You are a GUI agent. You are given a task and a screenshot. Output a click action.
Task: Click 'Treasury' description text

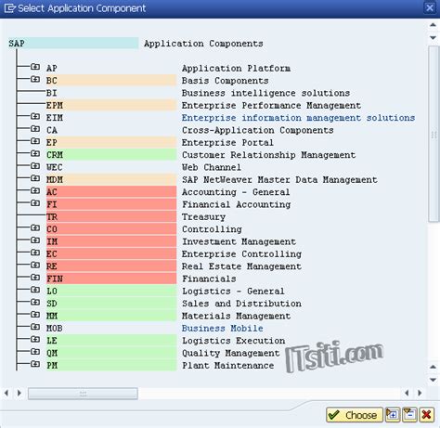[203, 216]
